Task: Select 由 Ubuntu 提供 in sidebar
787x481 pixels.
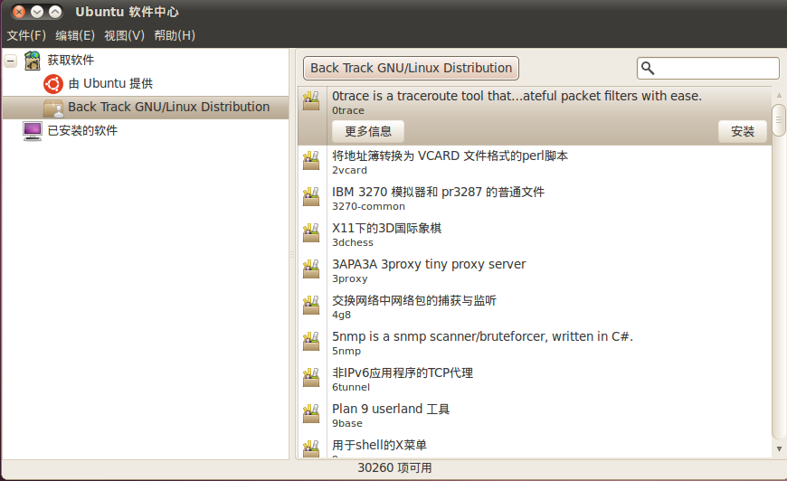Action: [110, 83]
